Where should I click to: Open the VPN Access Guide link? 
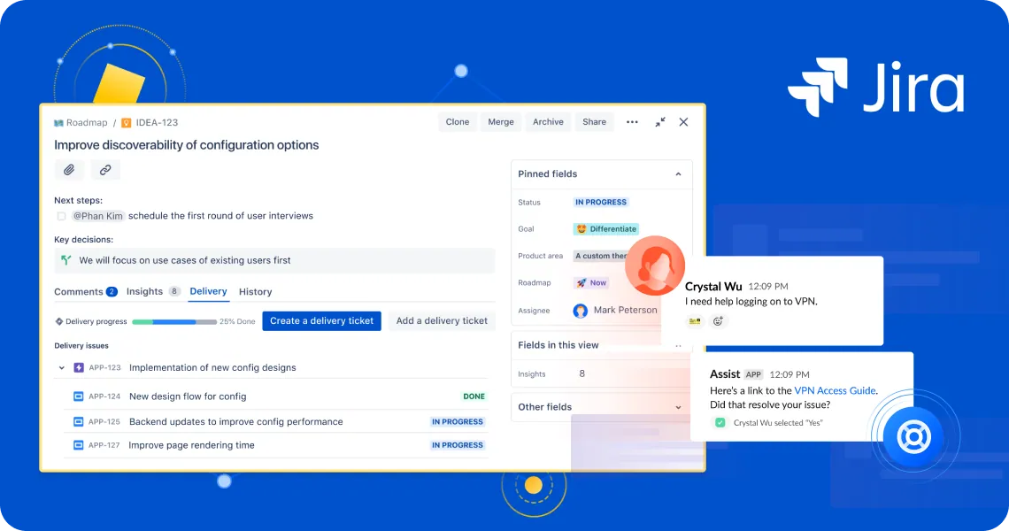point(835,390)
